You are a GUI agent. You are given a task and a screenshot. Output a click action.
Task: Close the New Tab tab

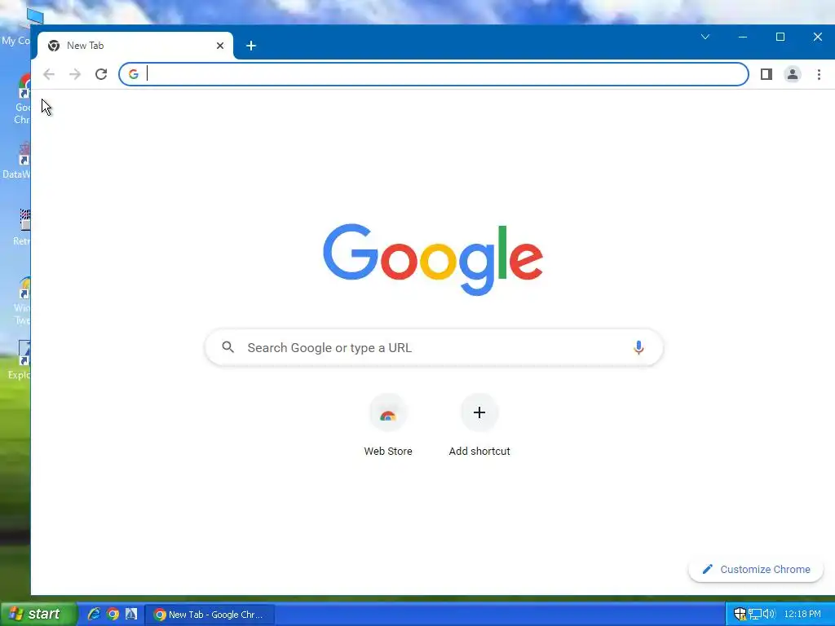(220, 46)
